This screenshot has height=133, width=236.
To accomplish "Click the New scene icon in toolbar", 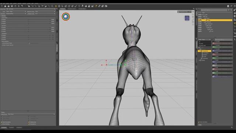I will pos(2,6).
